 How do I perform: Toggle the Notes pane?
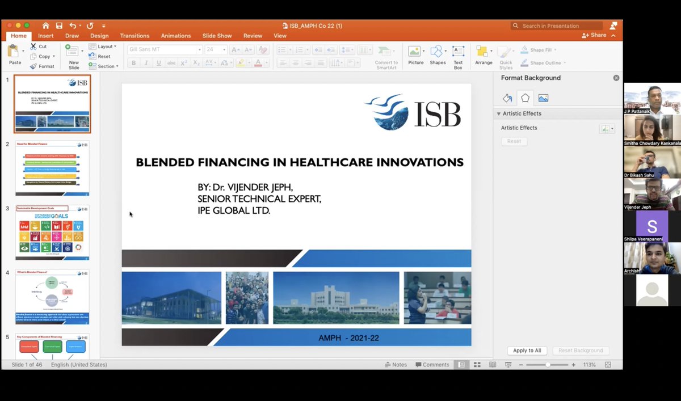point(396,365)
